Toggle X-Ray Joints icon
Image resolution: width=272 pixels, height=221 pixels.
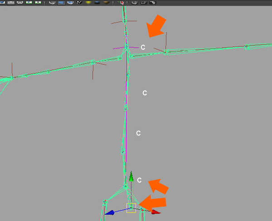pos(153,2)
